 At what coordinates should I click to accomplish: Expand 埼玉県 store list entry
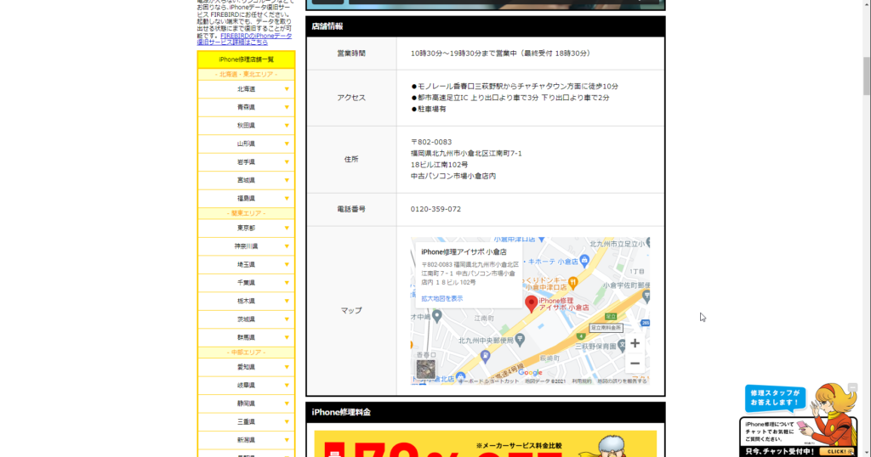coord(246,264)
